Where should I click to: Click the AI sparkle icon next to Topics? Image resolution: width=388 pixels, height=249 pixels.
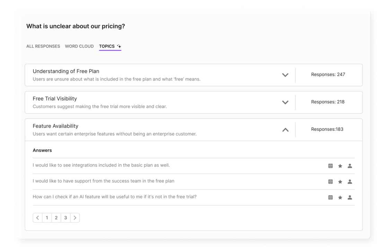(x=119, y=45)
